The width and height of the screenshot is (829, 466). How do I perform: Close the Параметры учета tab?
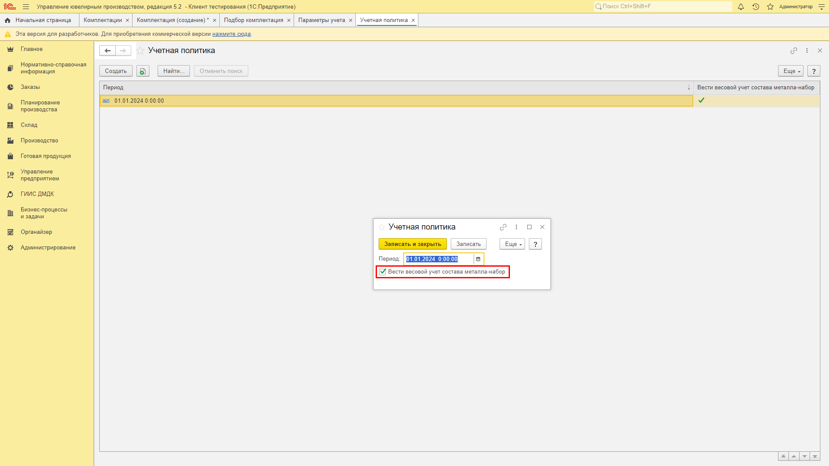point(351,20)
